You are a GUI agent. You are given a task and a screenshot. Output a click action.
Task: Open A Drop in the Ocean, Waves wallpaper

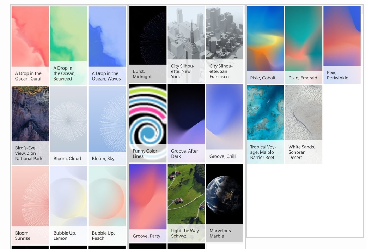pos(107,45)
